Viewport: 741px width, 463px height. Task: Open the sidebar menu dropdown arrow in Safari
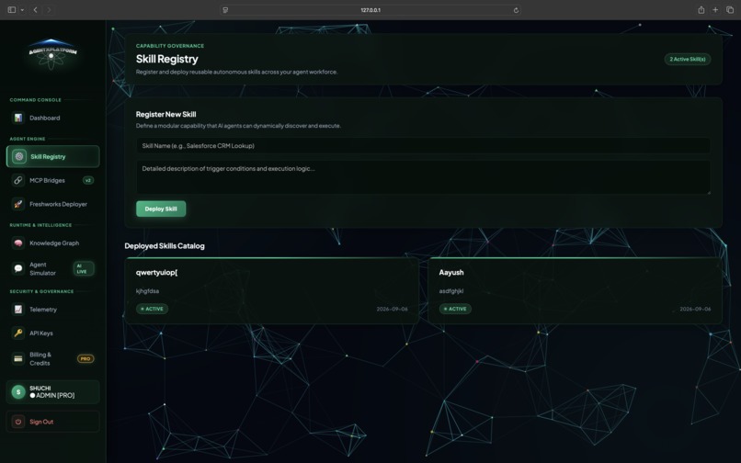22,10
